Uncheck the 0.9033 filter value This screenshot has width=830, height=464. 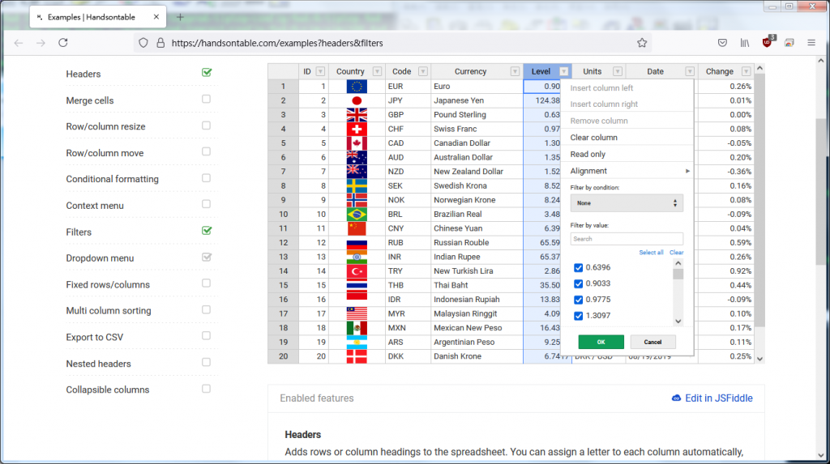pyautogui.click(x=579, y=283)
